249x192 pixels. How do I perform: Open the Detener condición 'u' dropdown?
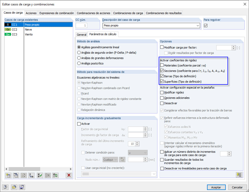(138, 153)
